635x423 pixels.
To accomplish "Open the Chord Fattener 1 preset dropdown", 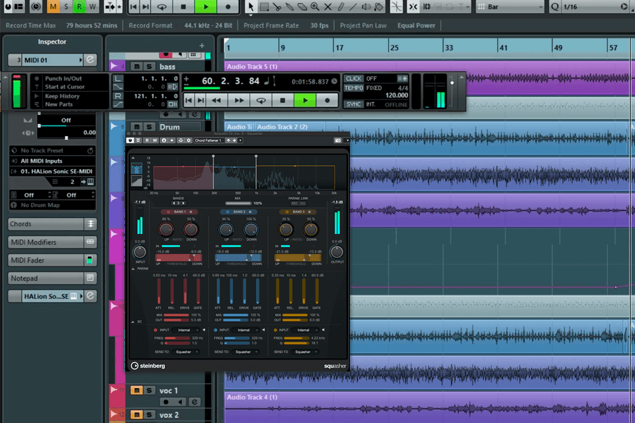I will pos(208,140).
